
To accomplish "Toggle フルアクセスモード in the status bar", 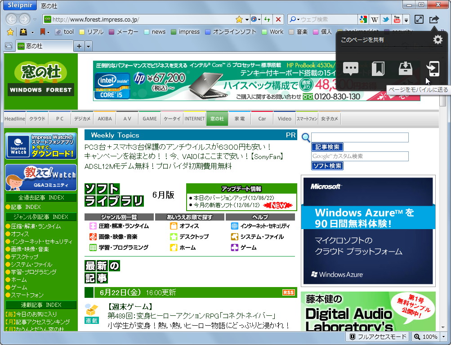I will coord(377,336).
